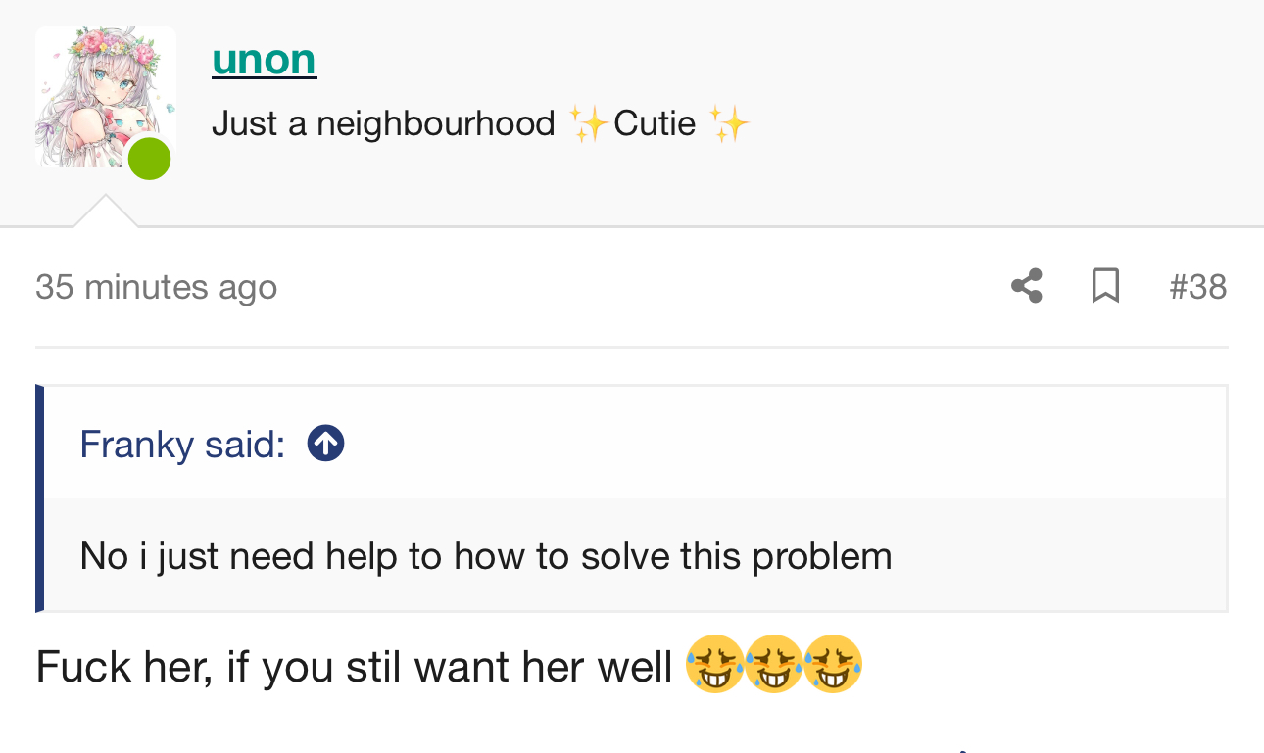Click the word 'Cutie' in the user title
The image size is (1264, 753).
pyautogui.click(x=655, y=124)
